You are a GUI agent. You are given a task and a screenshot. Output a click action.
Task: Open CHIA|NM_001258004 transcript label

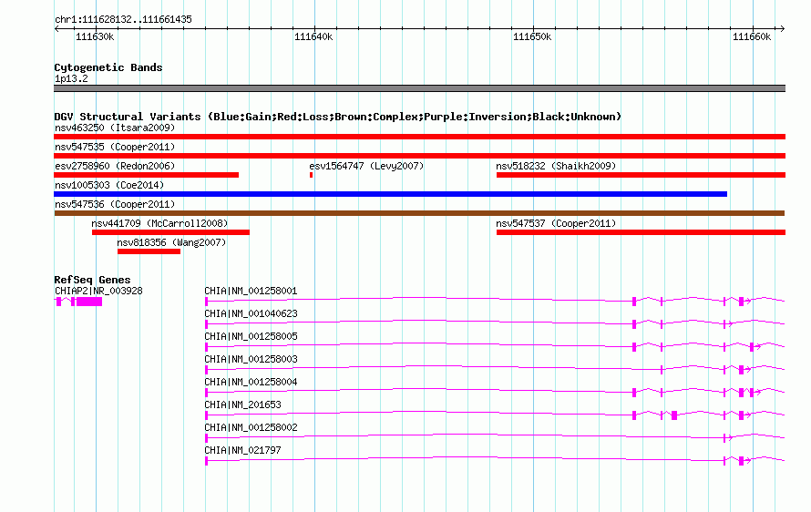(x=251, y=382)
